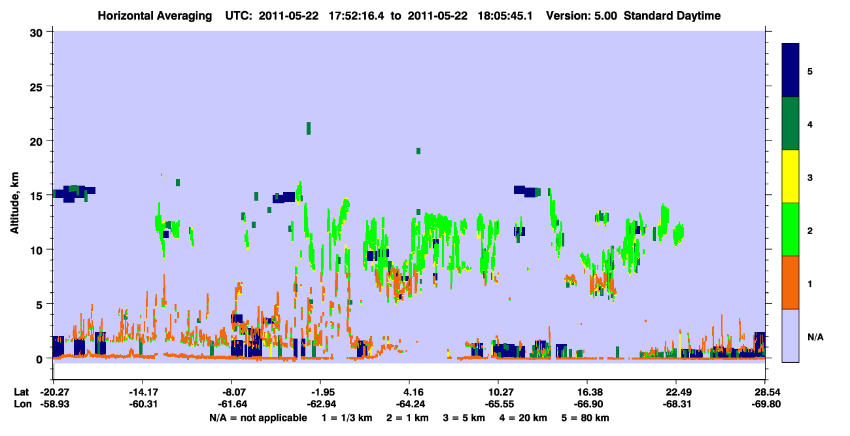Click the 5 altitude tick label
Screen dimensions: 850x436
[x=41, y=304]
